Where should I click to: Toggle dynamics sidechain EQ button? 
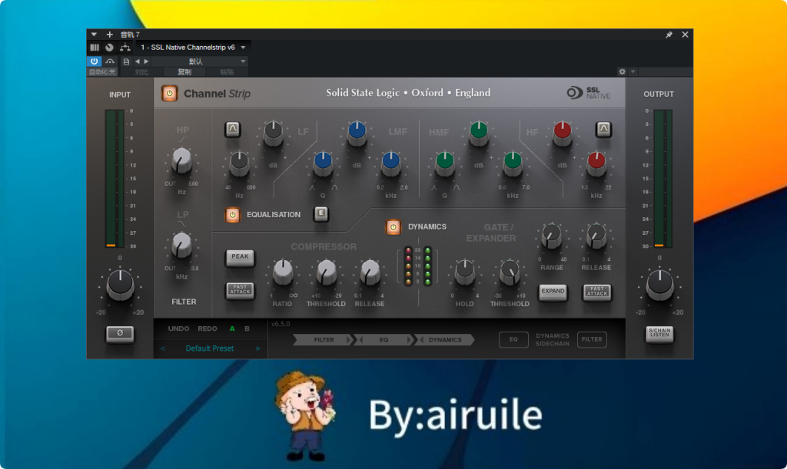click(513, 340)
